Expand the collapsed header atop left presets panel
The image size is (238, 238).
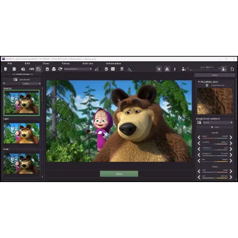tap(22, 74)
